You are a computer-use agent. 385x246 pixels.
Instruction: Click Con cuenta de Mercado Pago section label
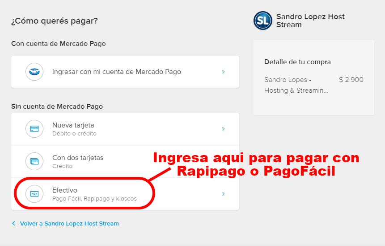[59, 44]
